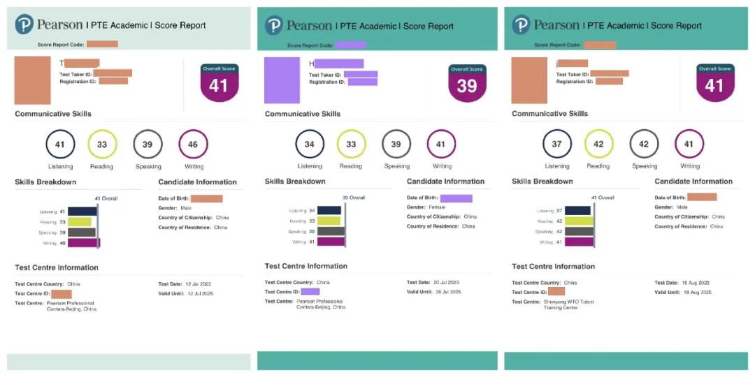
Task: Click the Pearson logo on the Shenyang report
Action: point(521,24)
